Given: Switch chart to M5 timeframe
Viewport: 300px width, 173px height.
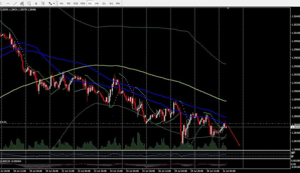Looking at the screenshot, I should click(69, 3).
